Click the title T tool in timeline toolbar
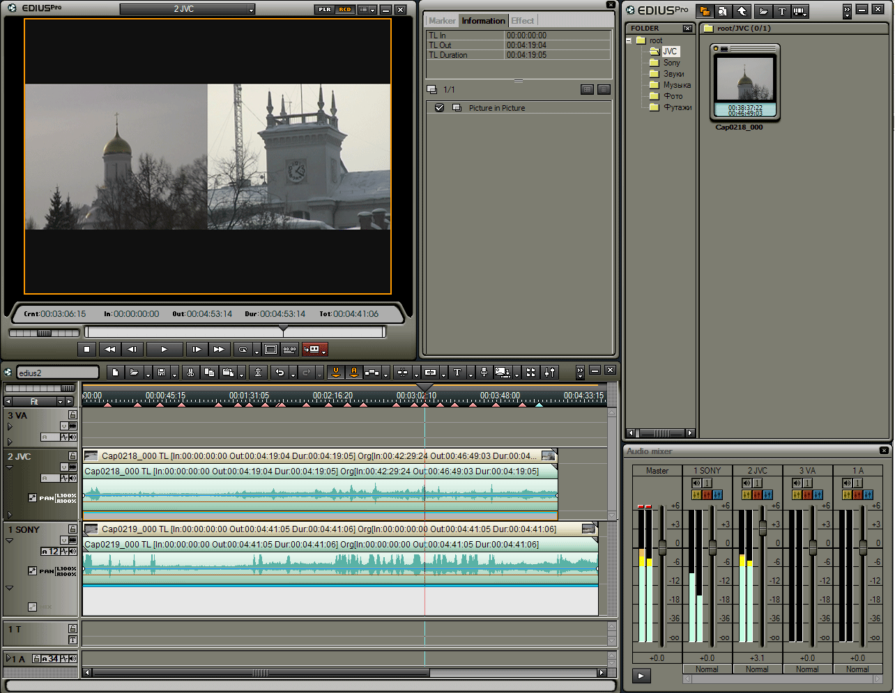 [457, 373]
